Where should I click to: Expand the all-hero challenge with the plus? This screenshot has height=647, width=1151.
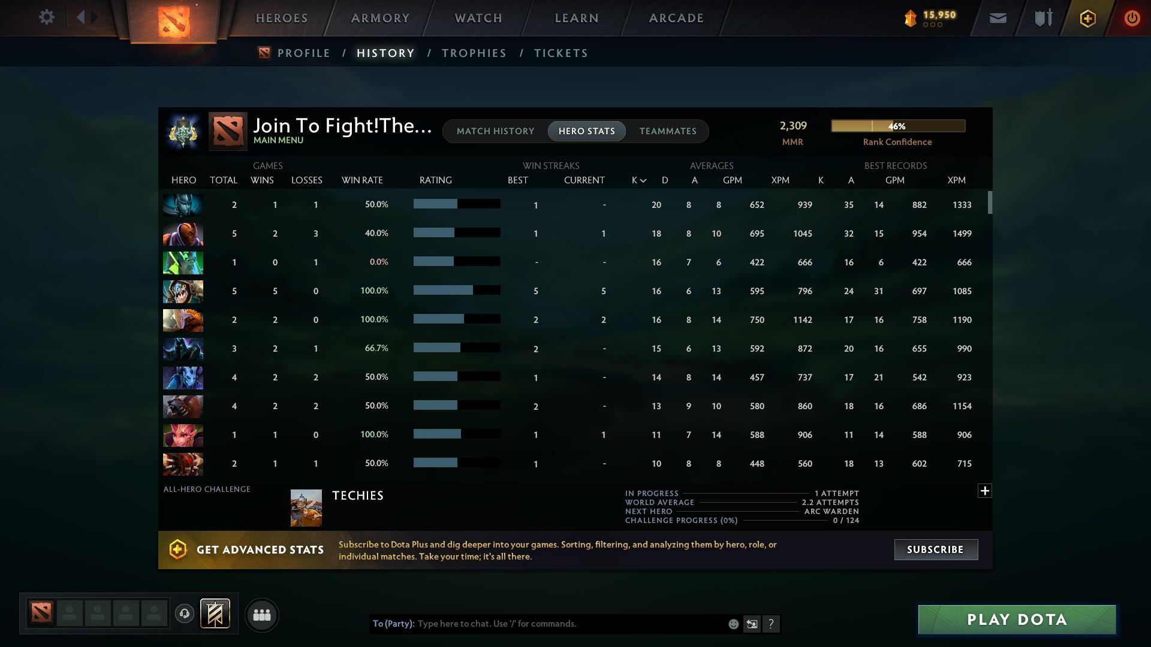tap(985, 490)
